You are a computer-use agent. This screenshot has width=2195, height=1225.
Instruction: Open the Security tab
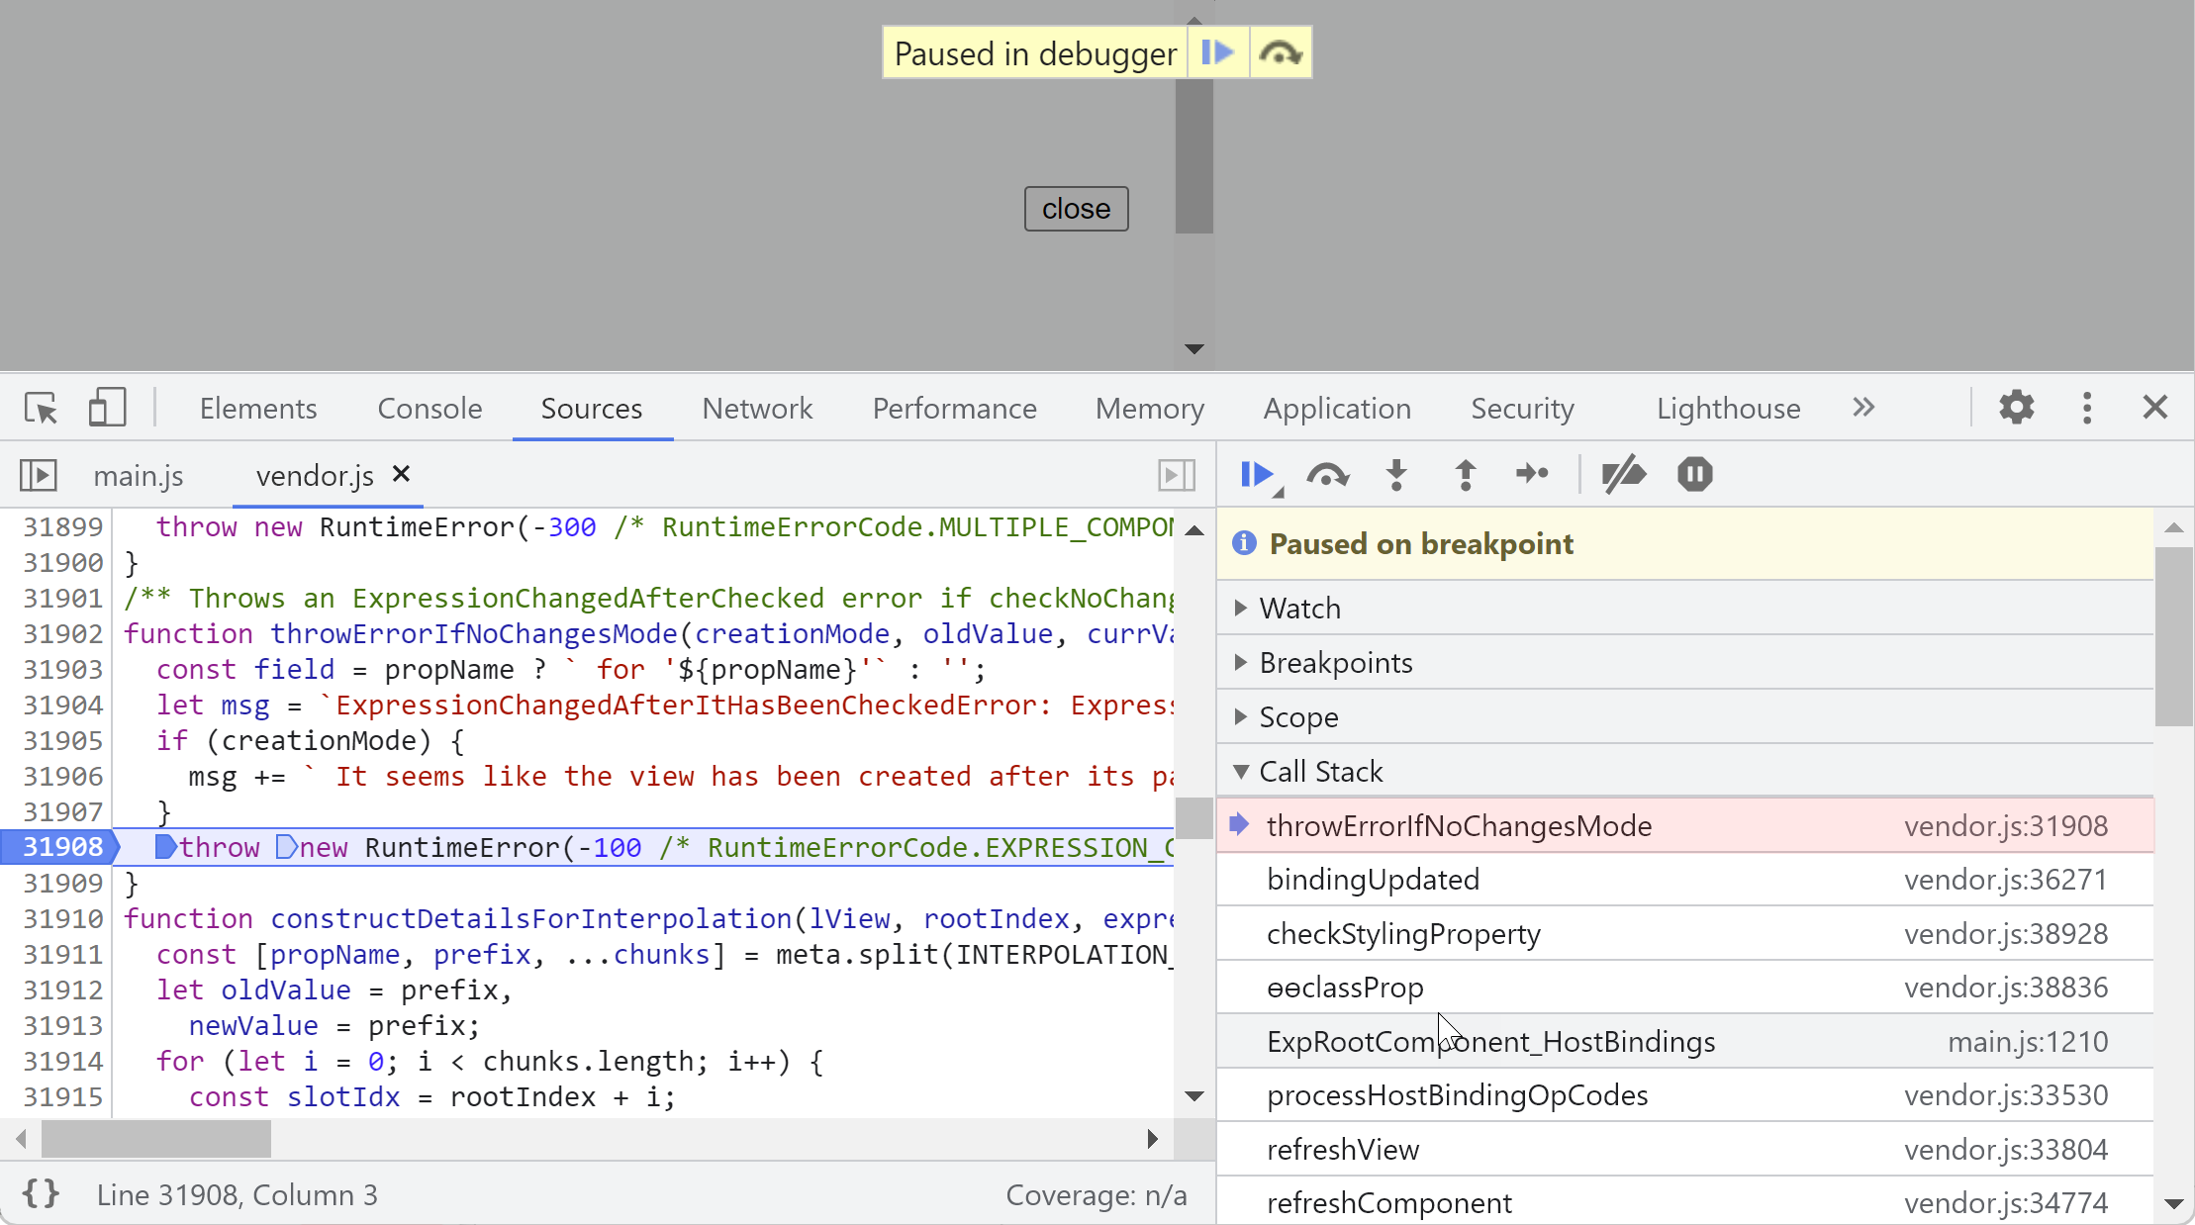pos(1522,408)
